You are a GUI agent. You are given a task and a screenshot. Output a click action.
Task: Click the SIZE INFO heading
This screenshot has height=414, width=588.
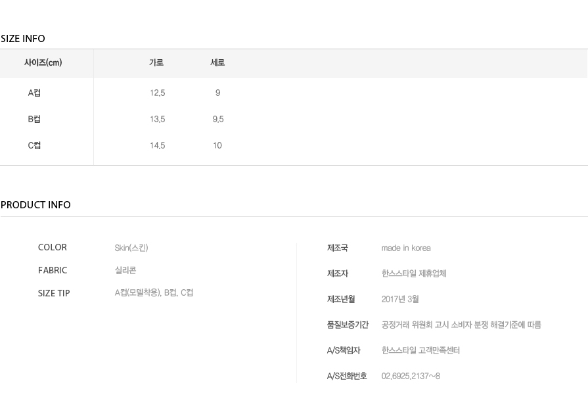[x=23, y=39]
